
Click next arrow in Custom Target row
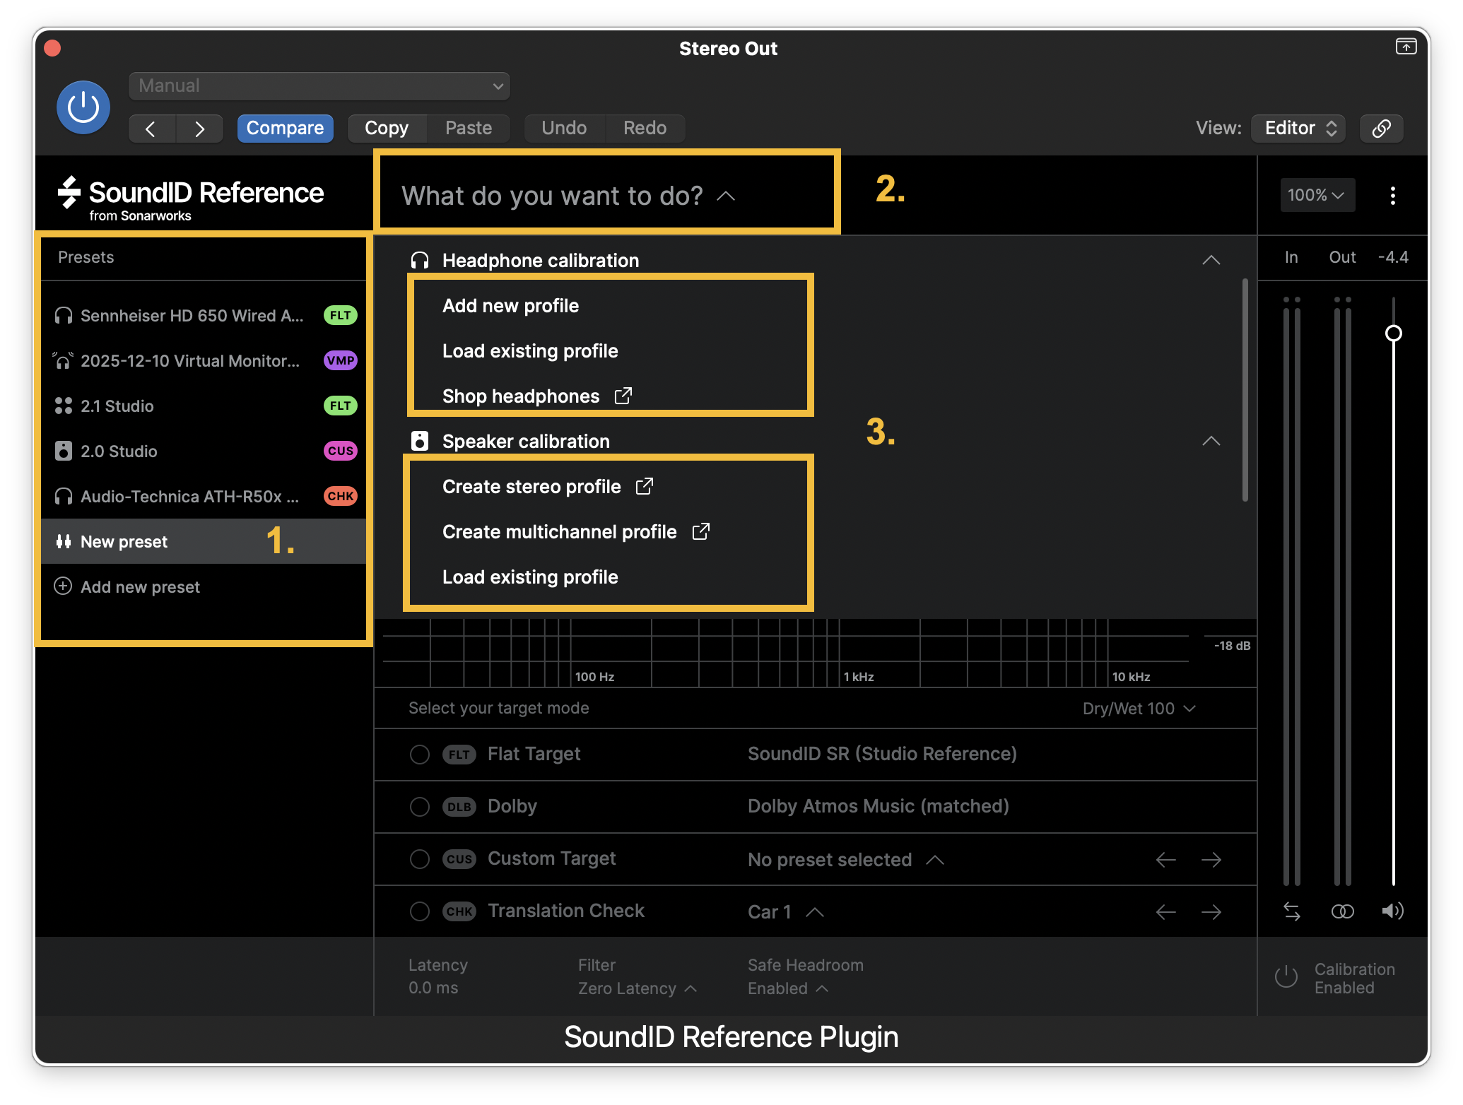point(1211,860)
